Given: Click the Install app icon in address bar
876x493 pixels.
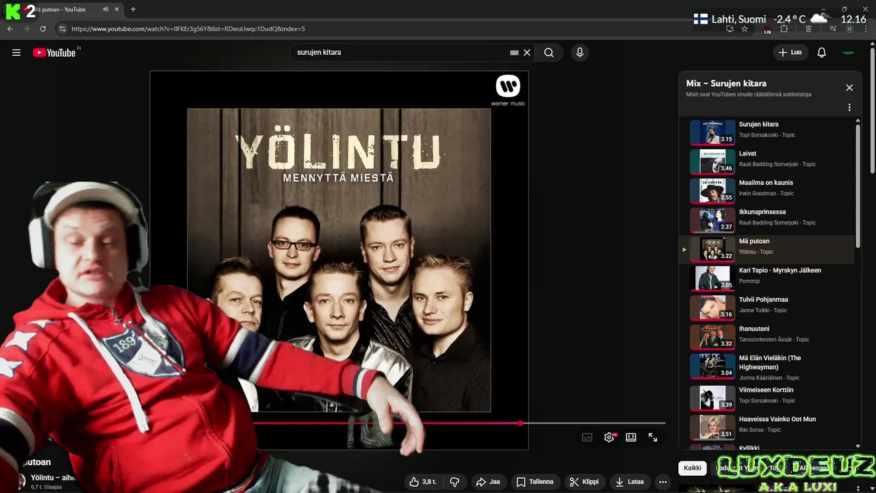Looking at the screenshot, I should [x=730, y=29].
